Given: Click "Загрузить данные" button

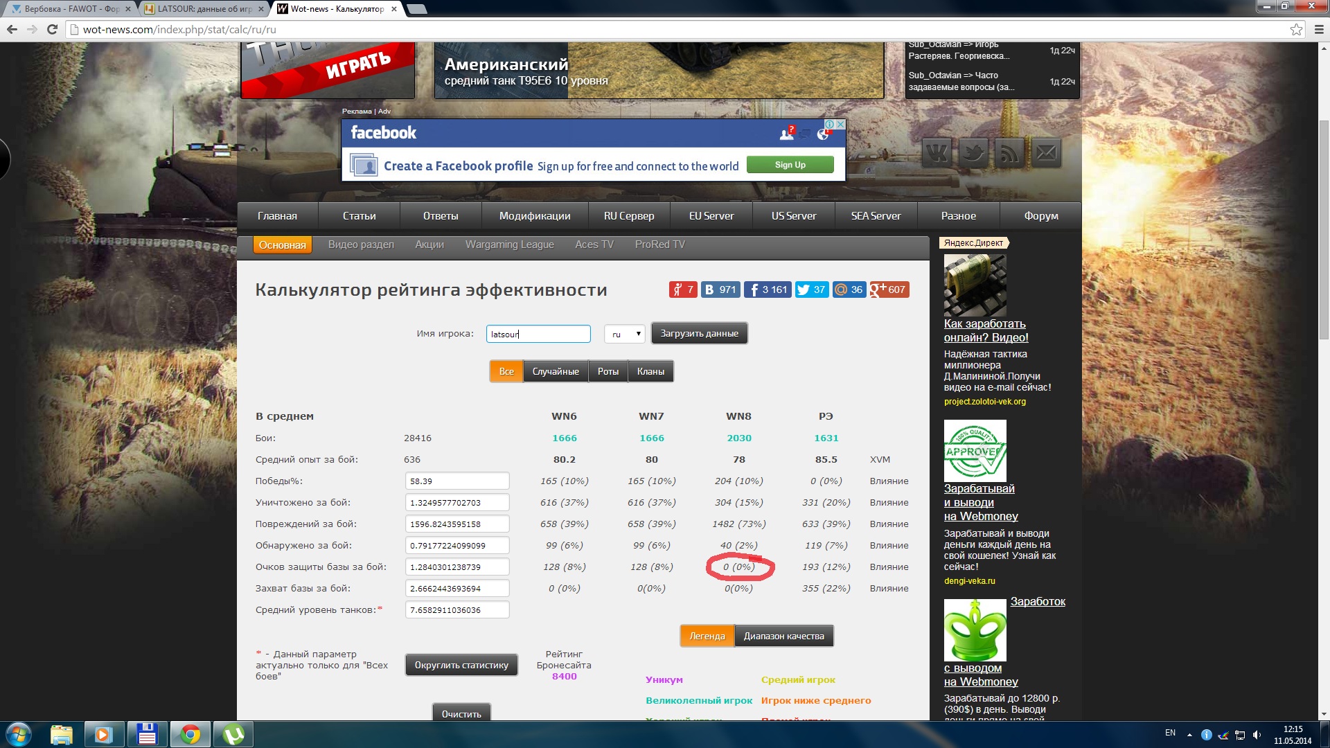Looking at the screenshot, I should 699,333.
